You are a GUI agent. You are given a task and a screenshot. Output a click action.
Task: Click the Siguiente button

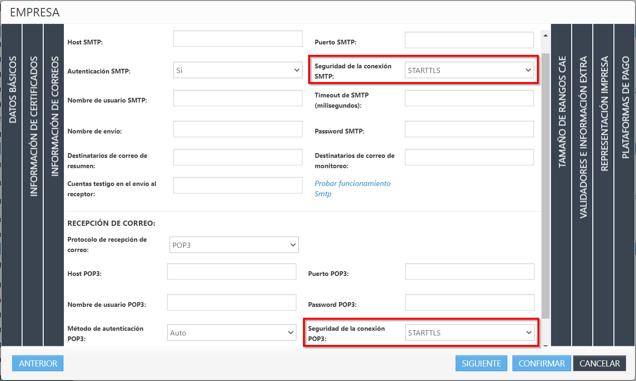point(481,363)
